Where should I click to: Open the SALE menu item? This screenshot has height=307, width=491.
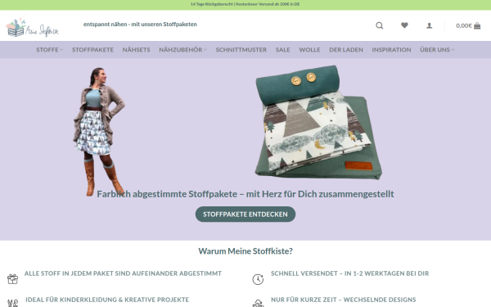click(283, 50)
